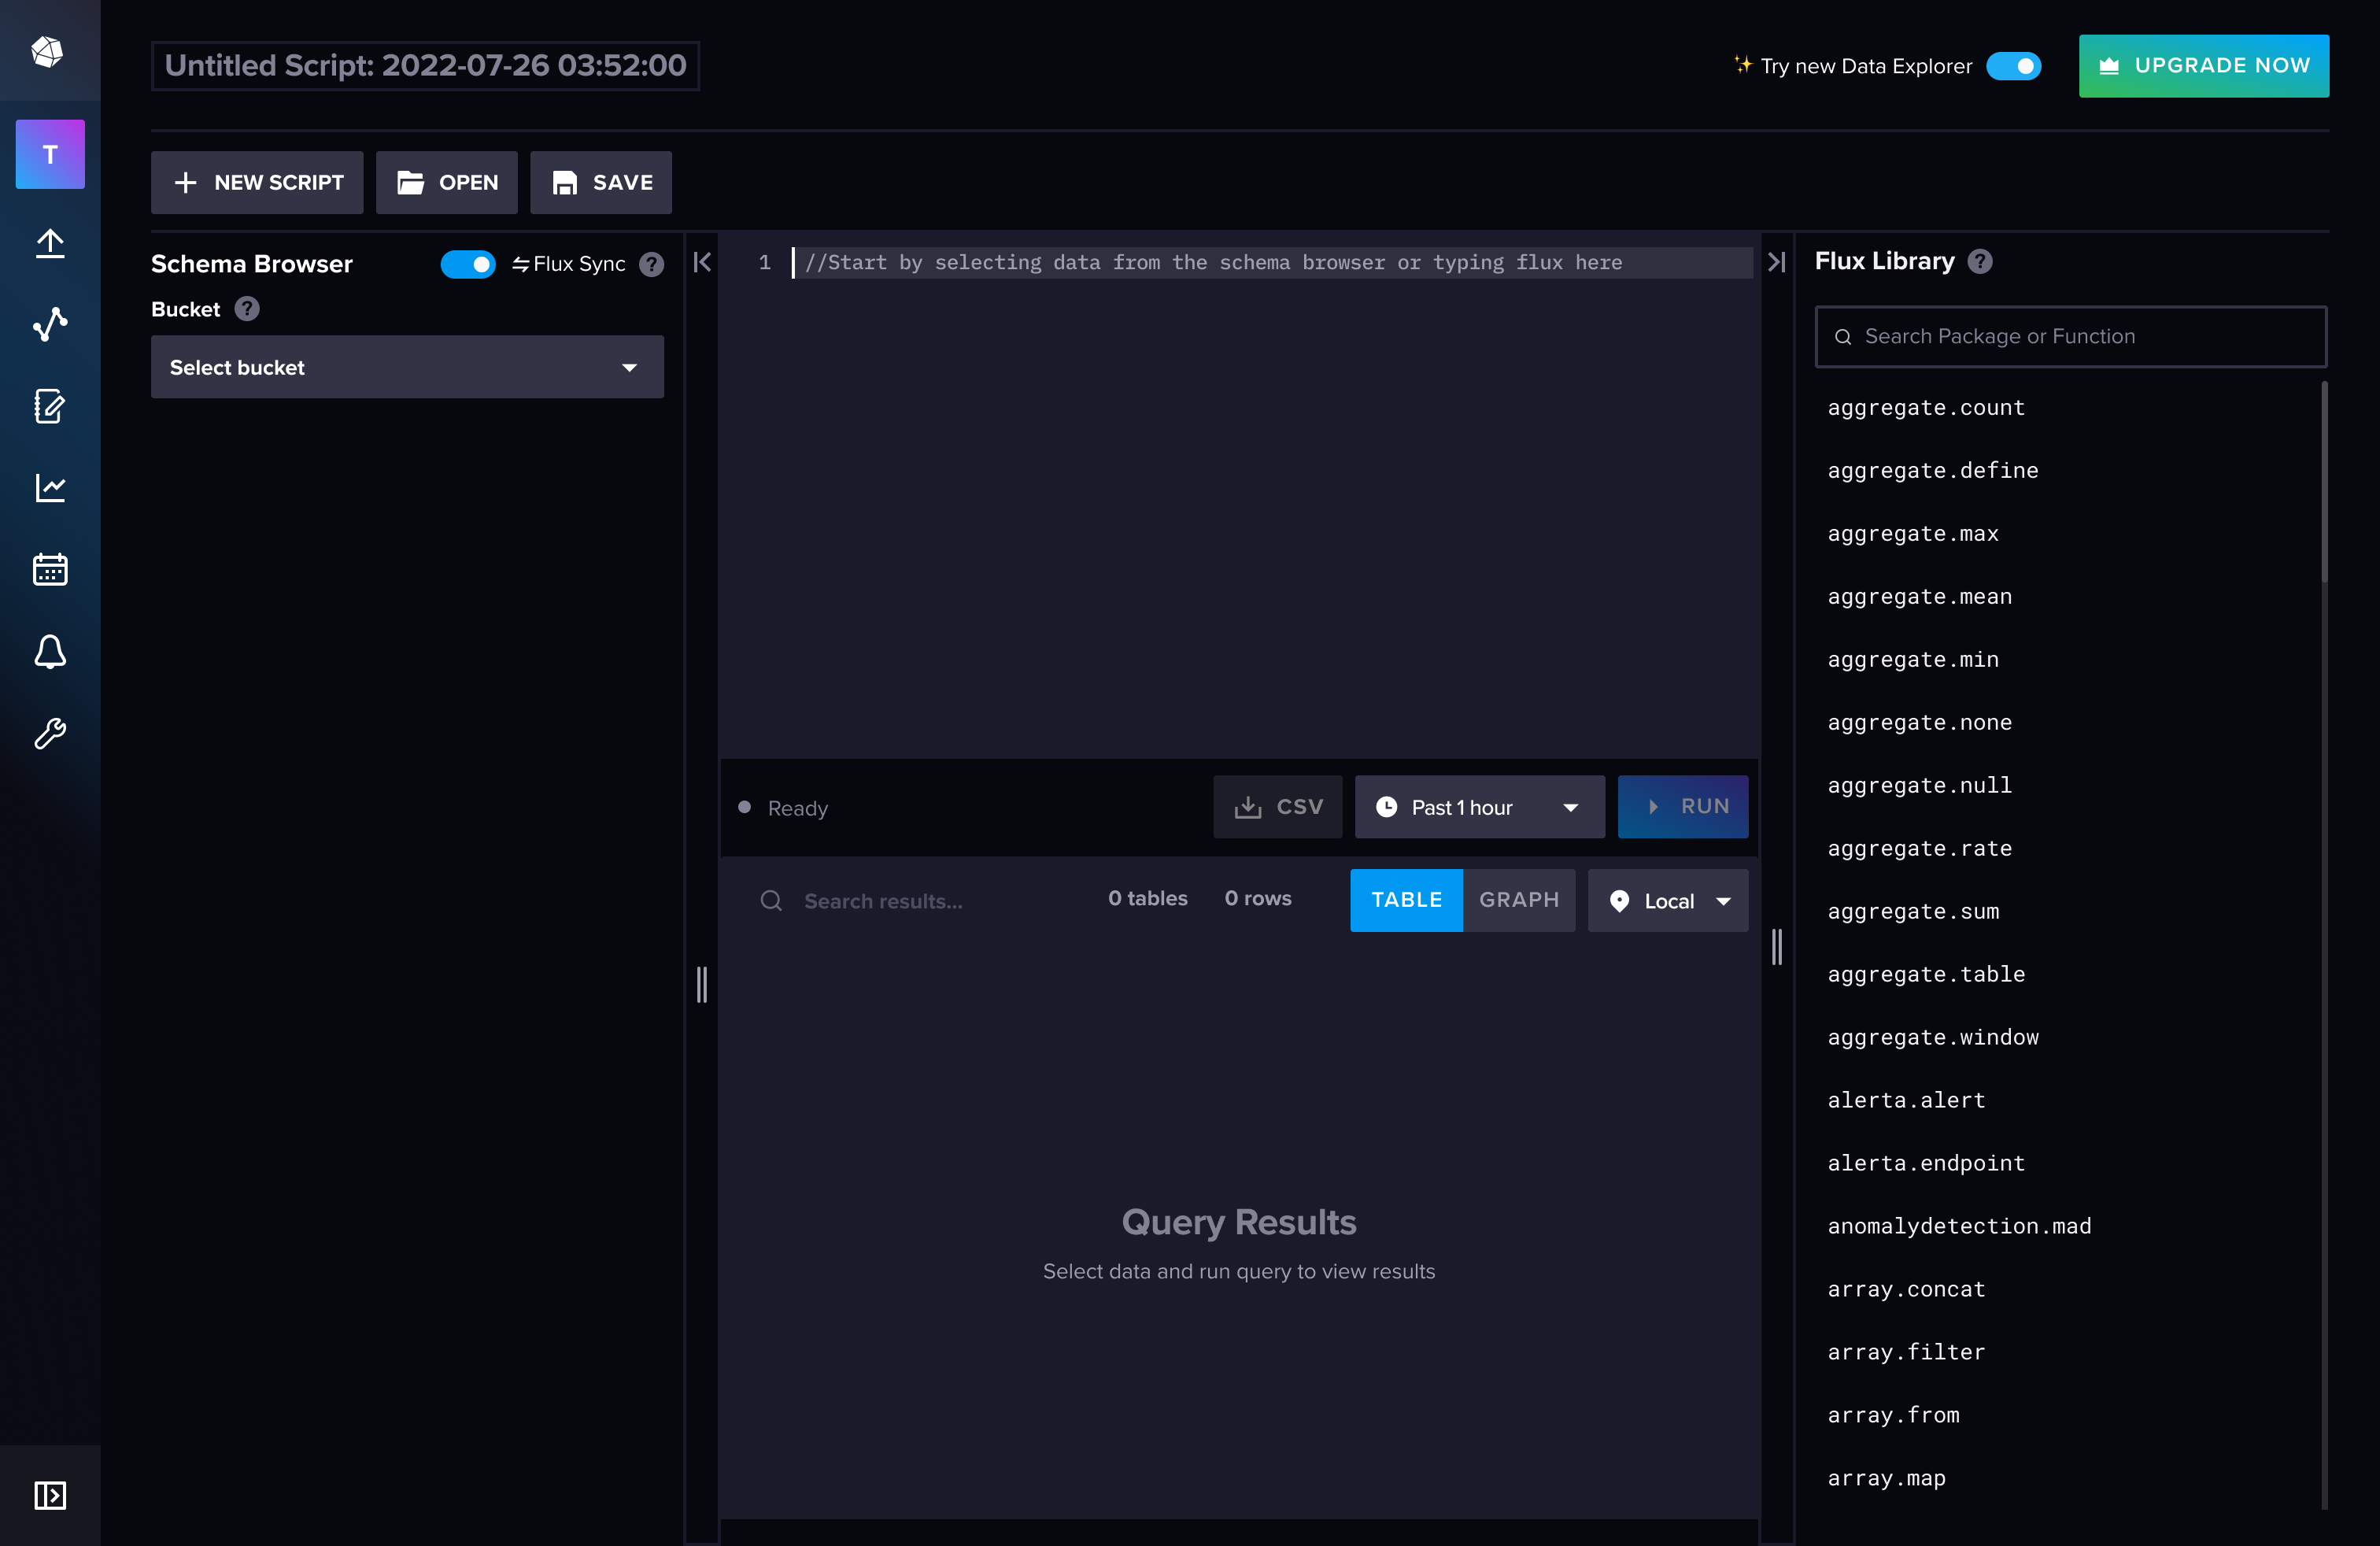2380x1546 pixels.
Task: Open Settings using the wrench icon
Action: click(50, 734)
